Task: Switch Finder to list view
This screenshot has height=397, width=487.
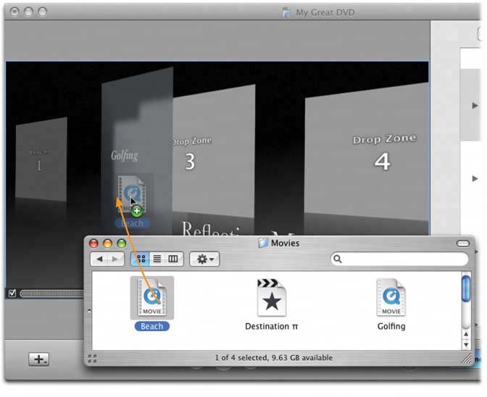Action: (157, 259)
